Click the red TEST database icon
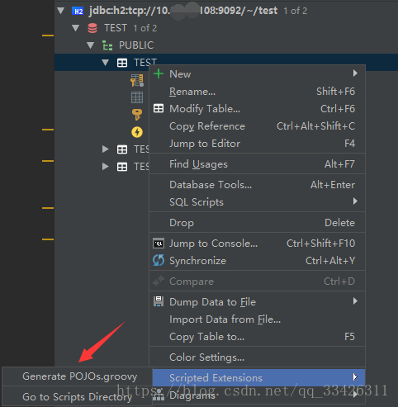 tap(92, 28)
